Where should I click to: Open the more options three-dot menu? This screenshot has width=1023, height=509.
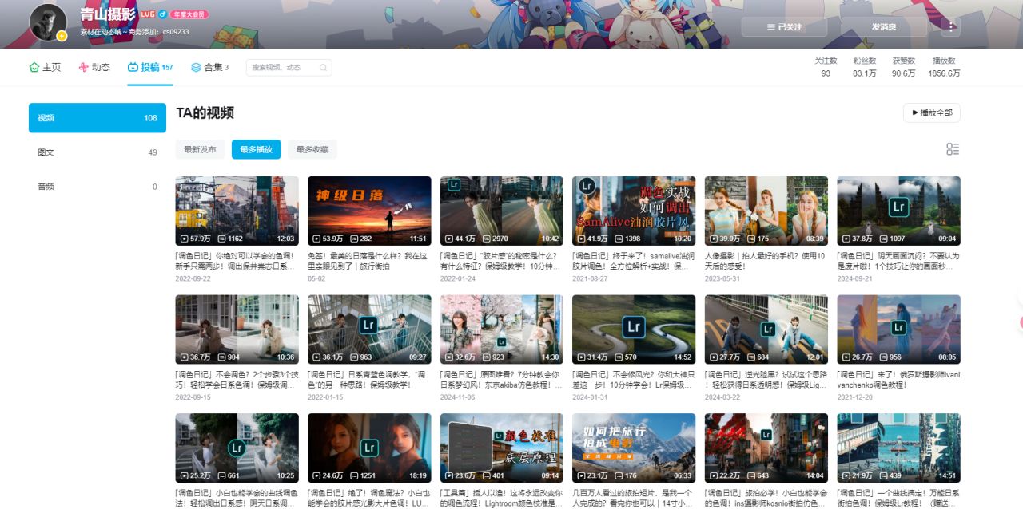949,26
